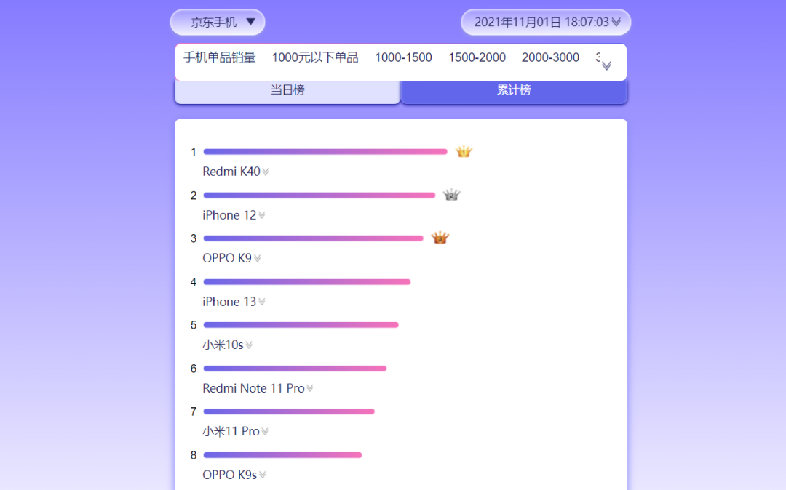Expand the Redmi Note 11 Pro chevron
This screenshot has height=490, width=786.
click(310, 388)
